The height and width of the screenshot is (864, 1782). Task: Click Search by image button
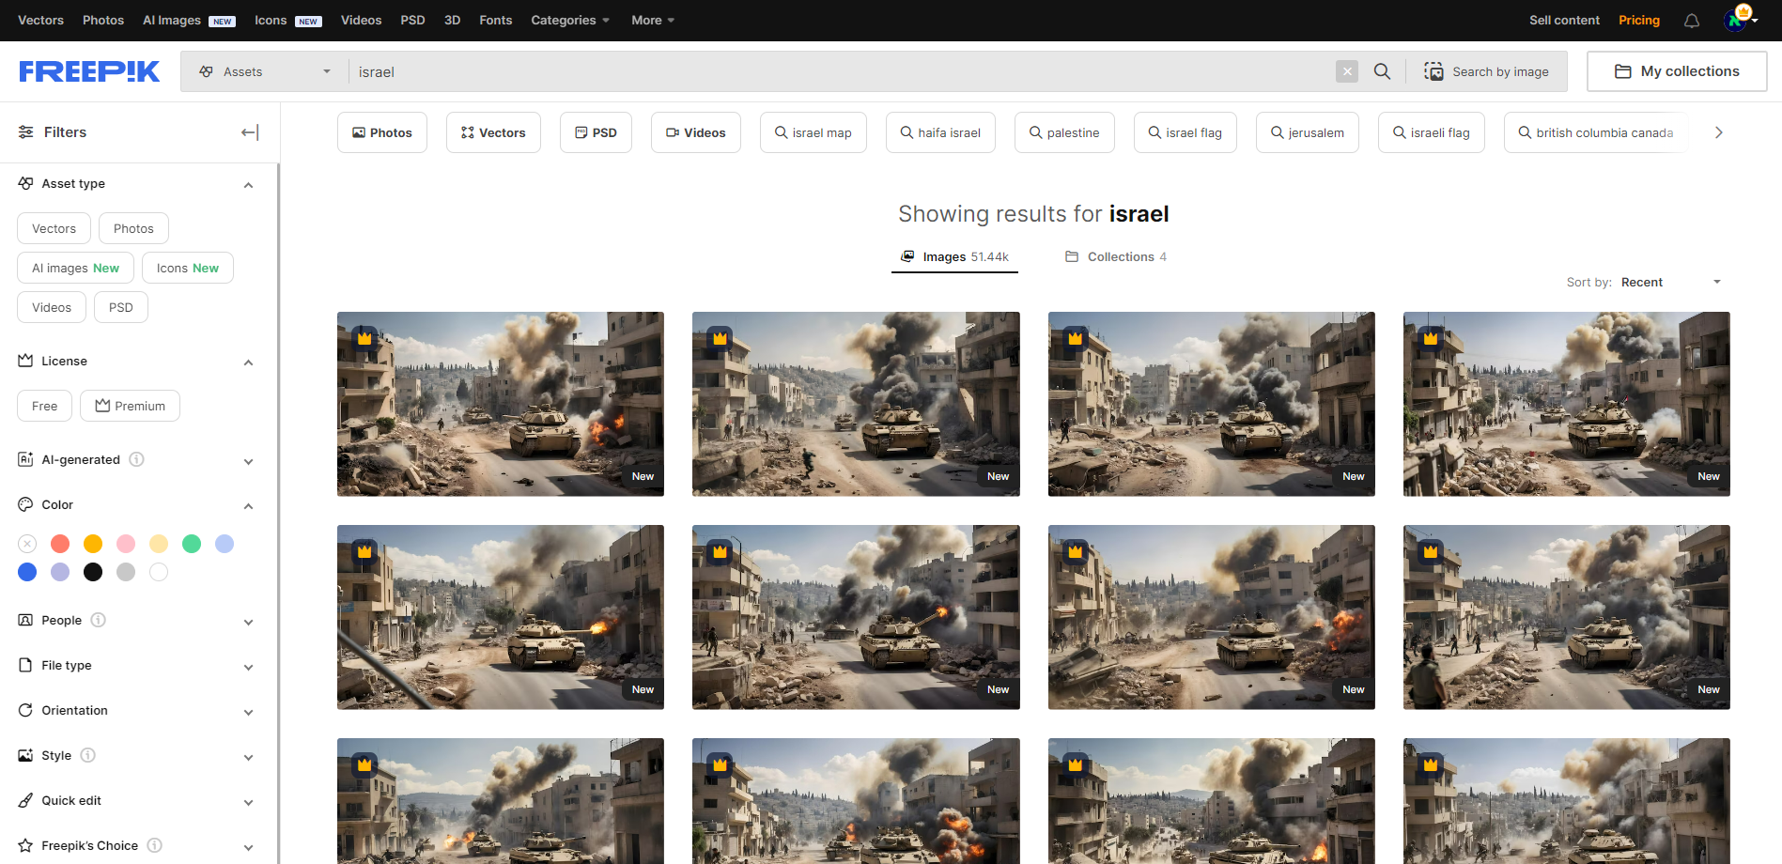click(1487, 71)
